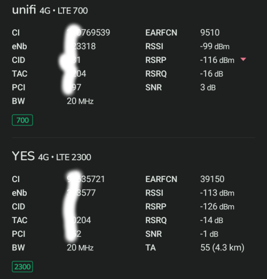The image size is (267, 279).
Task: Click the YES cell CI label
Action: (x=15, y=179)
